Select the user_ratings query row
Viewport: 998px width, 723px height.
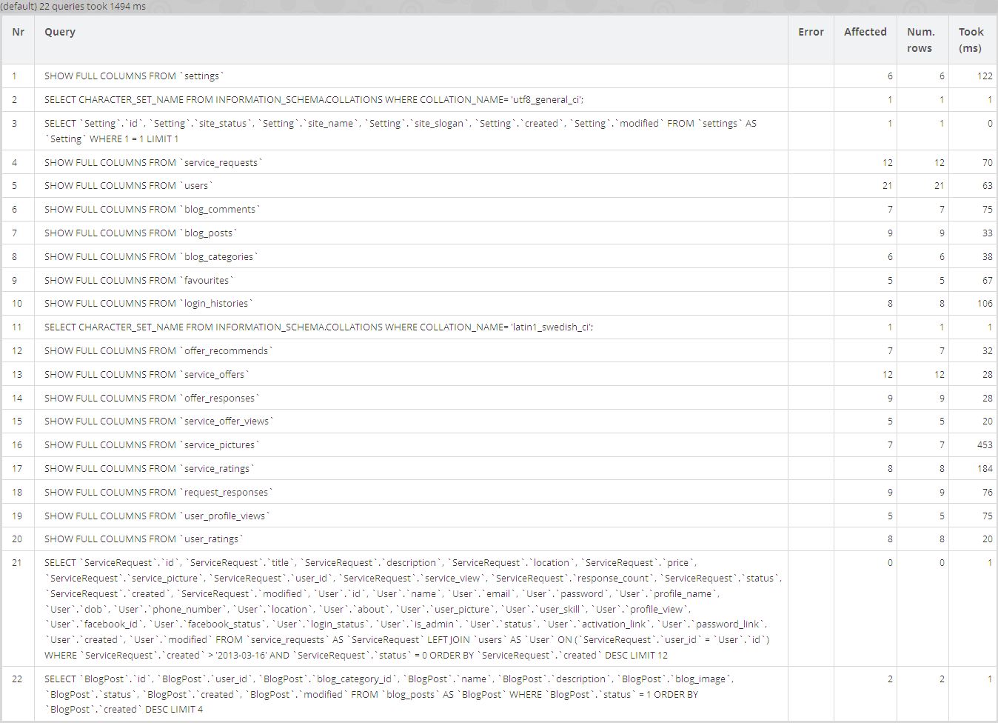(138, 539)
